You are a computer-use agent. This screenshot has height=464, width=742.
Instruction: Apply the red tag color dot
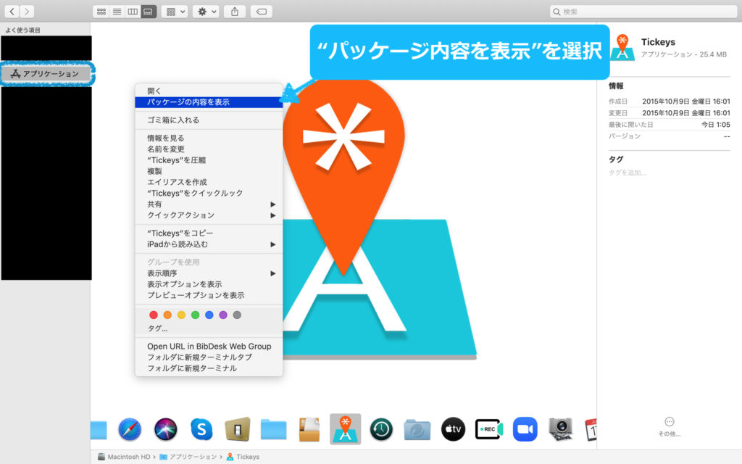coord(154,315)
